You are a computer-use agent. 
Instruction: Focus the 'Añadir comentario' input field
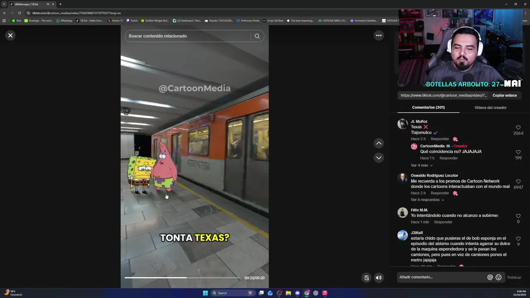[441, 277]
